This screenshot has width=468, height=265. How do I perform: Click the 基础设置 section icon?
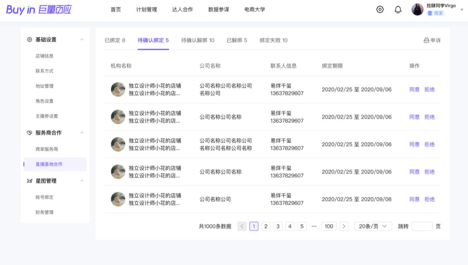(x=29, y=40)
